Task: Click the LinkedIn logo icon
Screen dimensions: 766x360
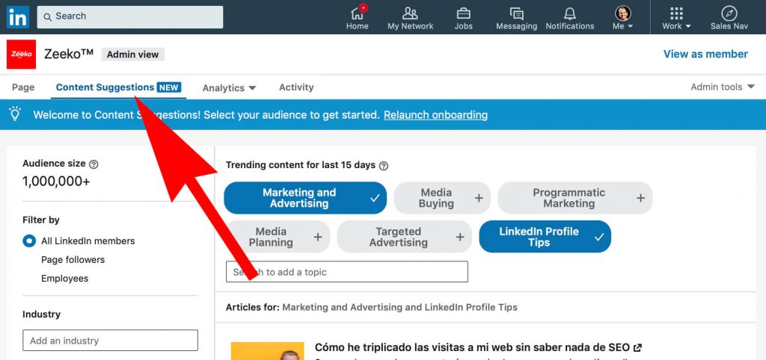Action: coord(18,17)
